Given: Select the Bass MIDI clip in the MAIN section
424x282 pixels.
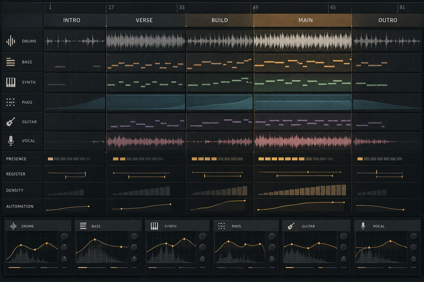Looking at the screenshot, I should tap(303, 63).
